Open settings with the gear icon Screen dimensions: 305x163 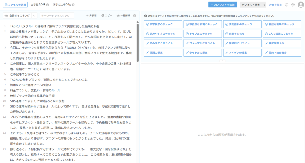pyautogui.click(x=293, y=5)
